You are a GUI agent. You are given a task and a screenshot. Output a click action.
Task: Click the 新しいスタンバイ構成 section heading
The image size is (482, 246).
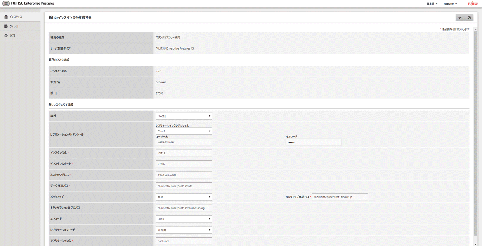pos(61,105)
